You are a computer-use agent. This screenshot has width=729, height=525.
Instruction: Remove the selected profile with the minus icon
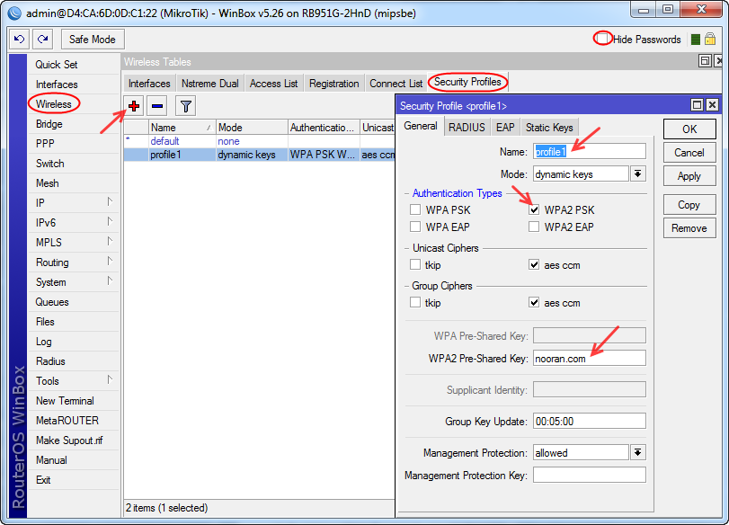157,106
